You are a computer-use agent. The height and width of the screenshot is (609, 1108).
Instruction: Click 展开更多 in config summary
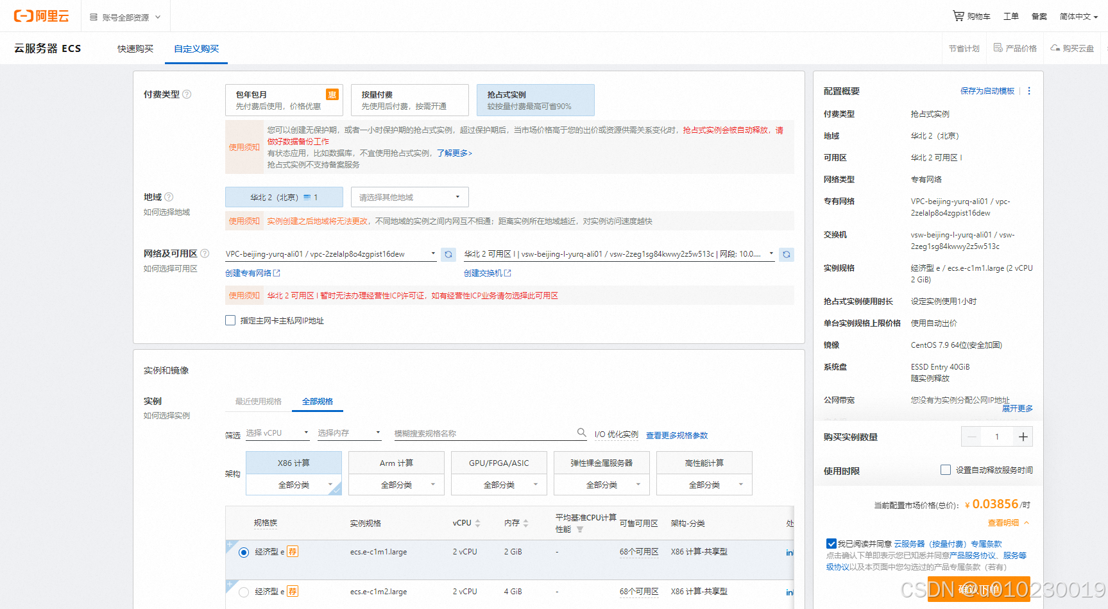(1018, 408)
